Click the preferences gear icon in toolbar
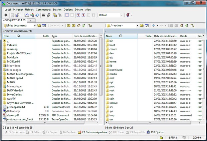207x141 pixels. (6, 15)
